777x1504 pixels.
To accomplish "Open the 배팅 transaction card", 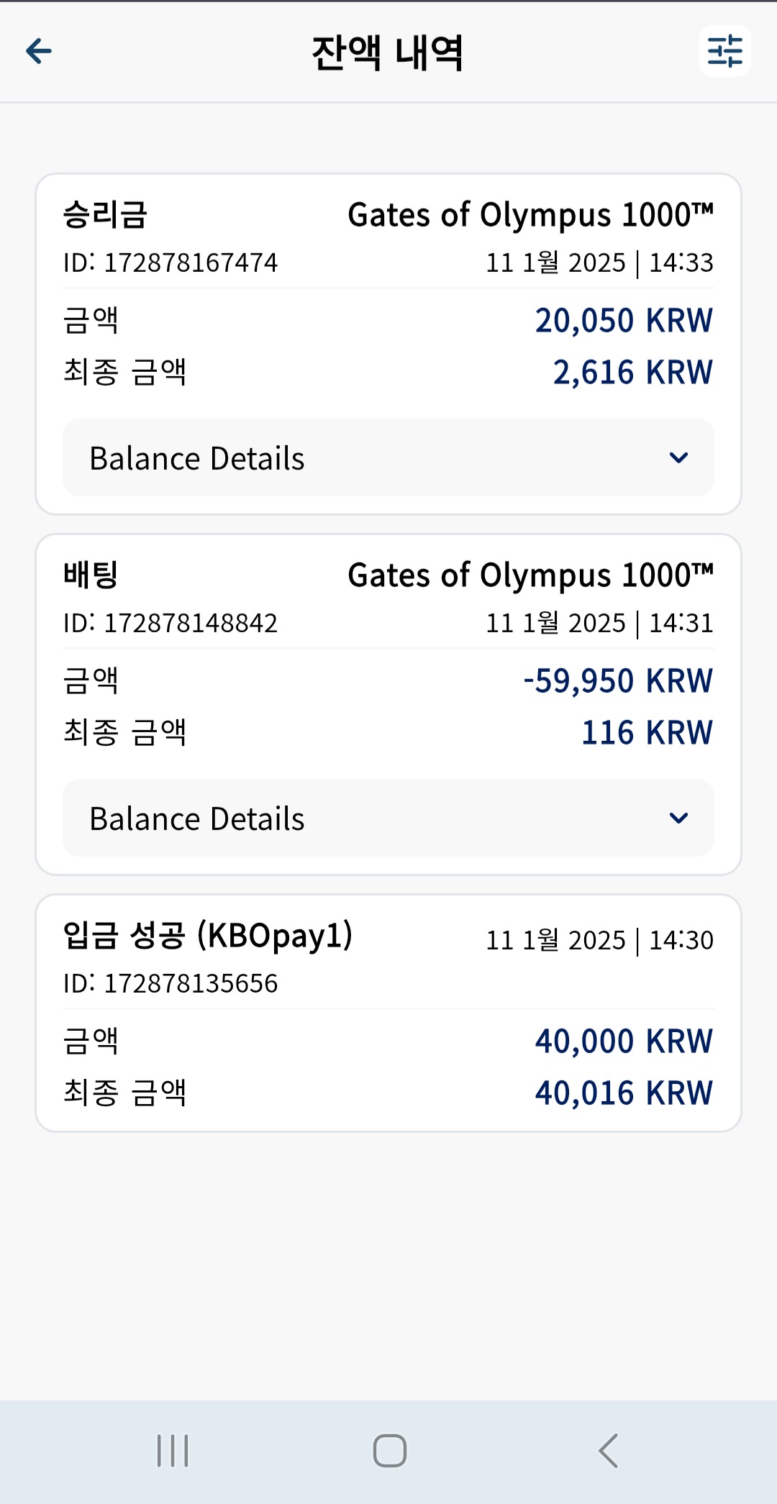I will point(388,704).
